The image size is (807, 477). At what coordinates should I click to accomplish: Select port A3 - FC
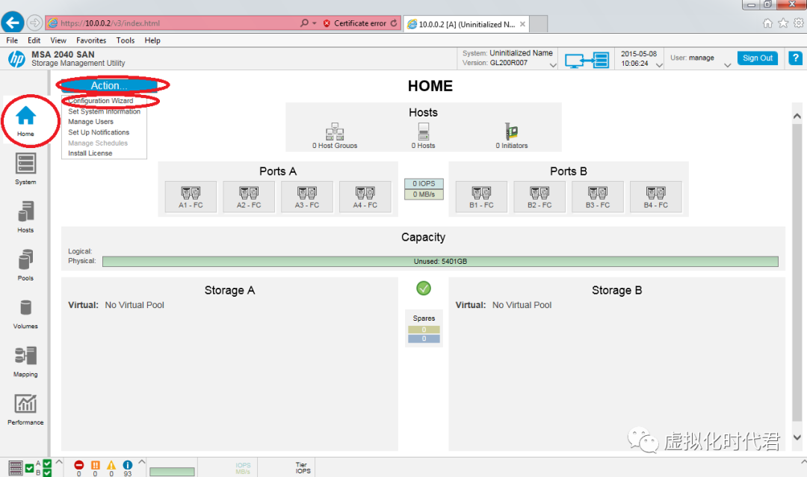pyautogui.click(x=307, y=197)
